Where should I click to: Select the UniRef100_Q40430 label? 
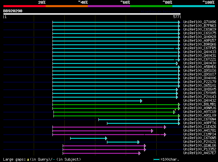click(200, 63)
